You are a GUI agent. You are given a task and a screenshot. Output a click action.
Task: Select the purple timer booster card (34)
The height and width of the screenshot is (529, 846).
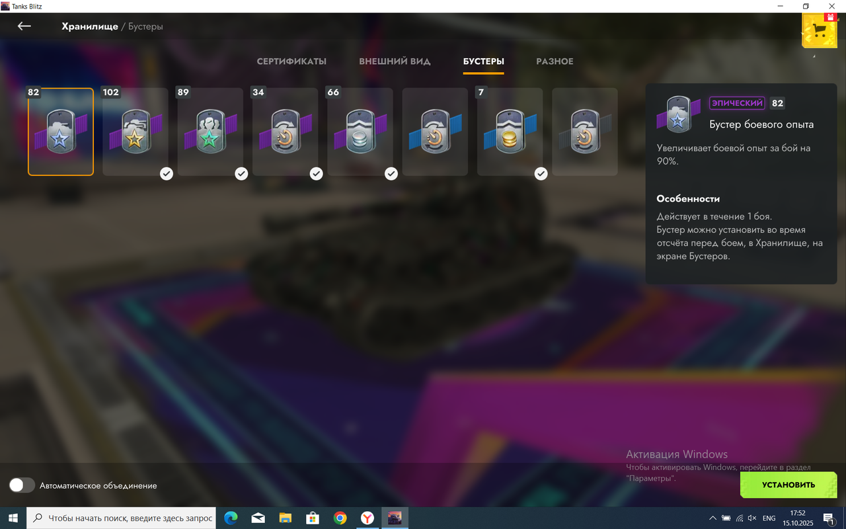[x=286, y=132]
